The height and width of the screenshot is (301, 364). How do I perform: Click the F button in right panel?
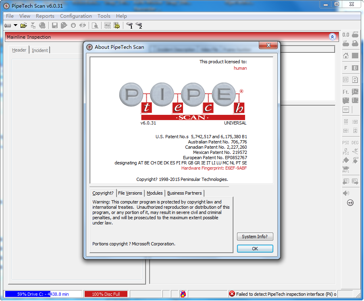346,68
